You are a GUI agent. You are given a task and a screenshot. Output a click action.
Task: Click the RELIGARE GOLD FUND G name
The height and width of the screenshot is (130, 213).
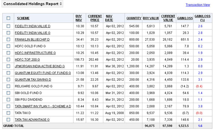pyautogui.click(x=34, y=86)
